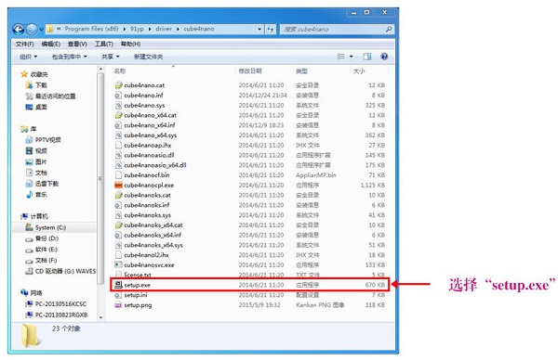Viewport: 558px width, 360px height.
Task: Select the setup.png image file
Action: 250,305
